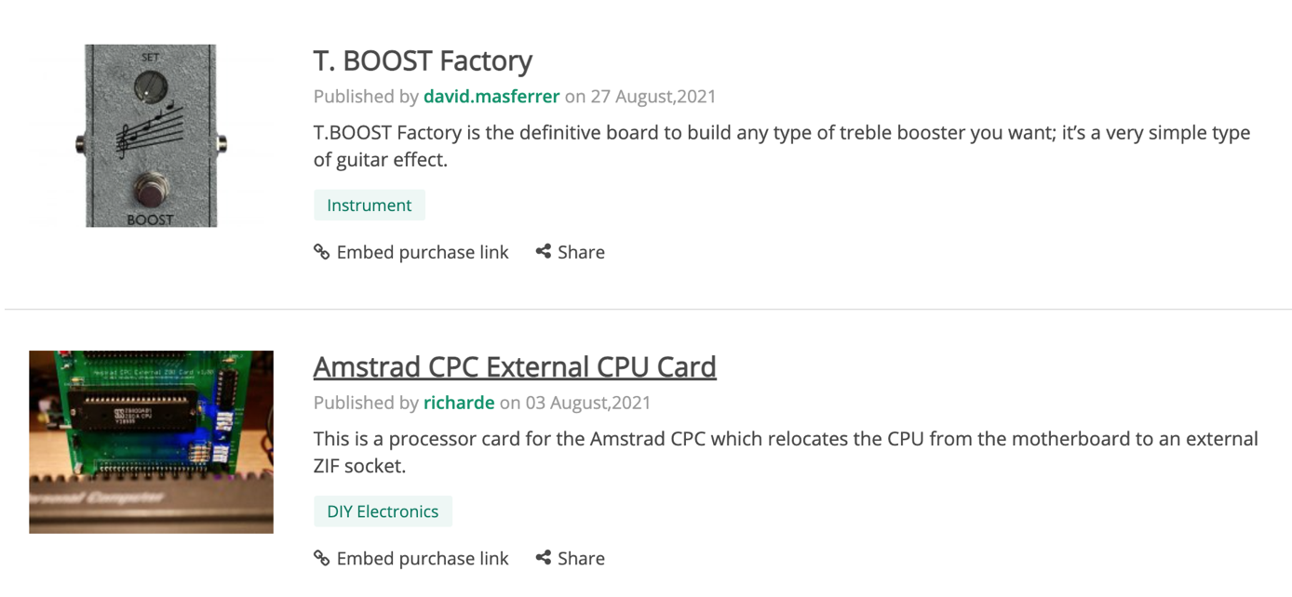Click the Amstrad CPU card photo thumbnail
The image size is (1292, 597).
(x=151, y=442)
